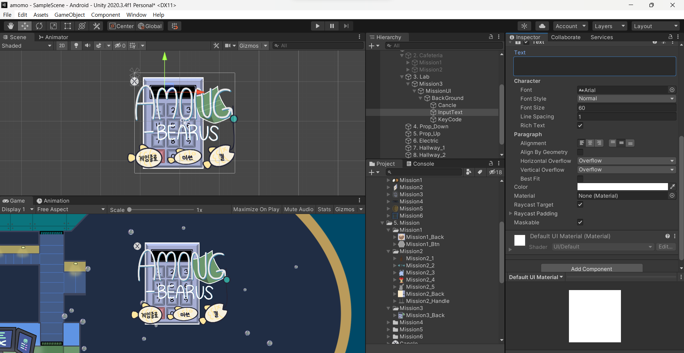Open scene camera settings icon
684x353 pixels.
coord(228,46)
